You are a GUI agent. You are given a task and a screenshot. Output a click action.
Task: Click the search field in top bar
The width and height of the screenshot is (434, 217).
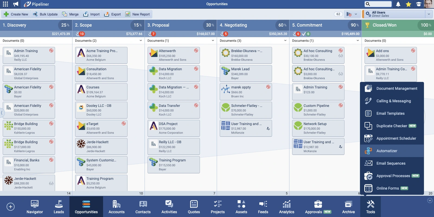(x=378, y=4)
